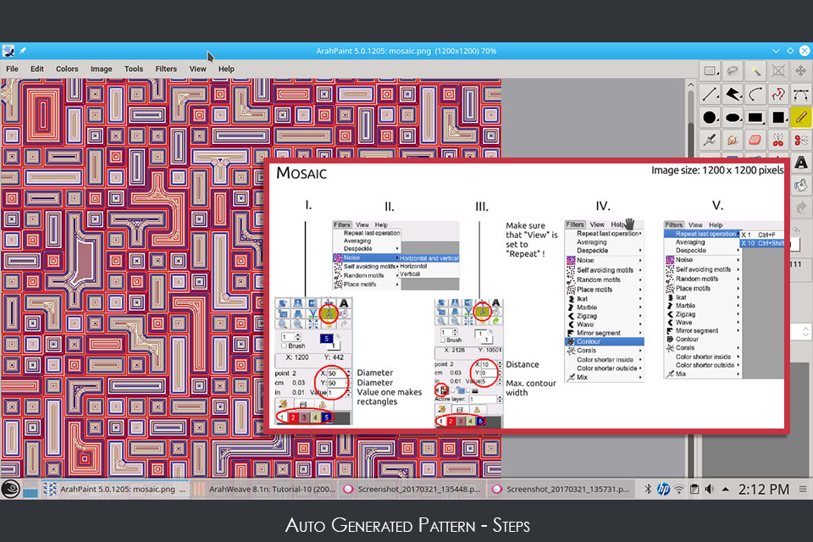Viewport: 813px width, 542px height.
Task: Select the arc drawing tool
Action: [x=755, y=94]
